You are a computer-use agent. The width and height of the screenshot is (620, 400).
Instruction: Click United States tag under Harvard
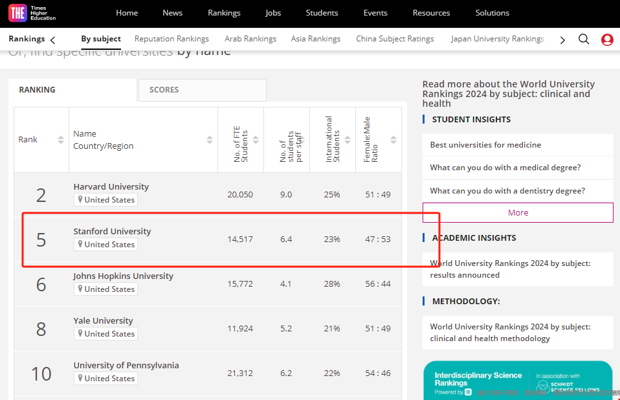(x=105, y=200)
